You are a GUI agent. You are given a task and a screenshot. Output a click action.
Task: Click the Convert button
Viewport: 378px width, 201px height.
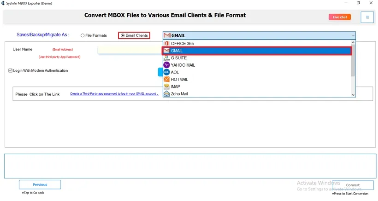click(x=353, y=185)
